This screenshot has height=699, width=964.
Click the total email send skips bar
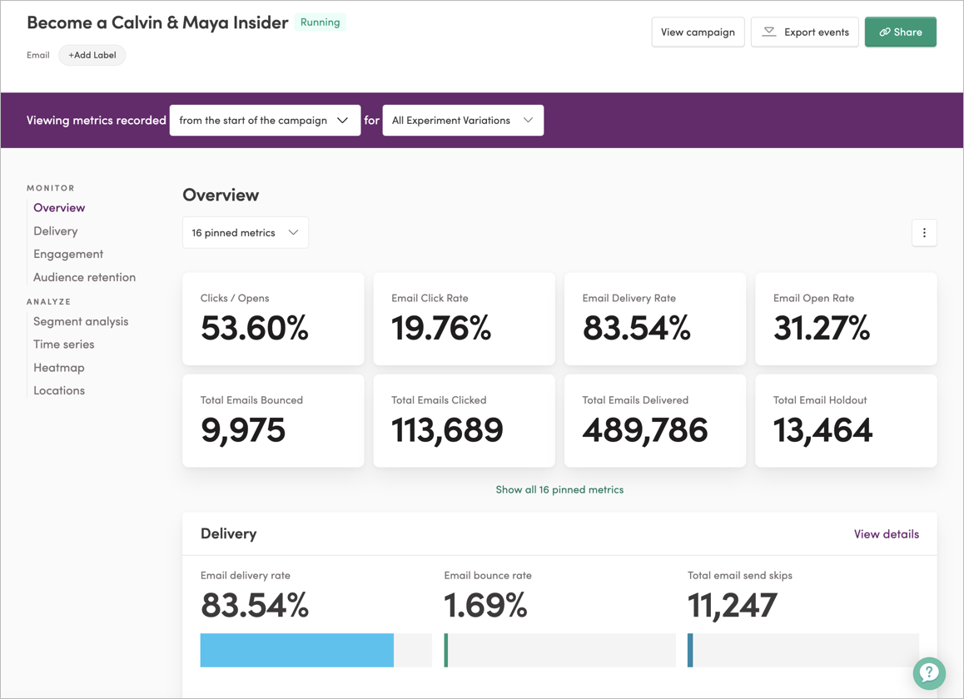[x=803, y=651]
